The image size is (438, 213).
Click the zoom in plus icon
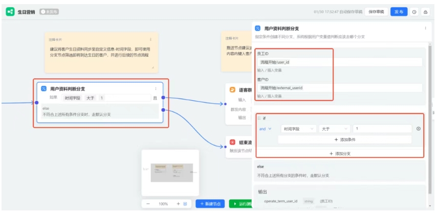point(178,204)
